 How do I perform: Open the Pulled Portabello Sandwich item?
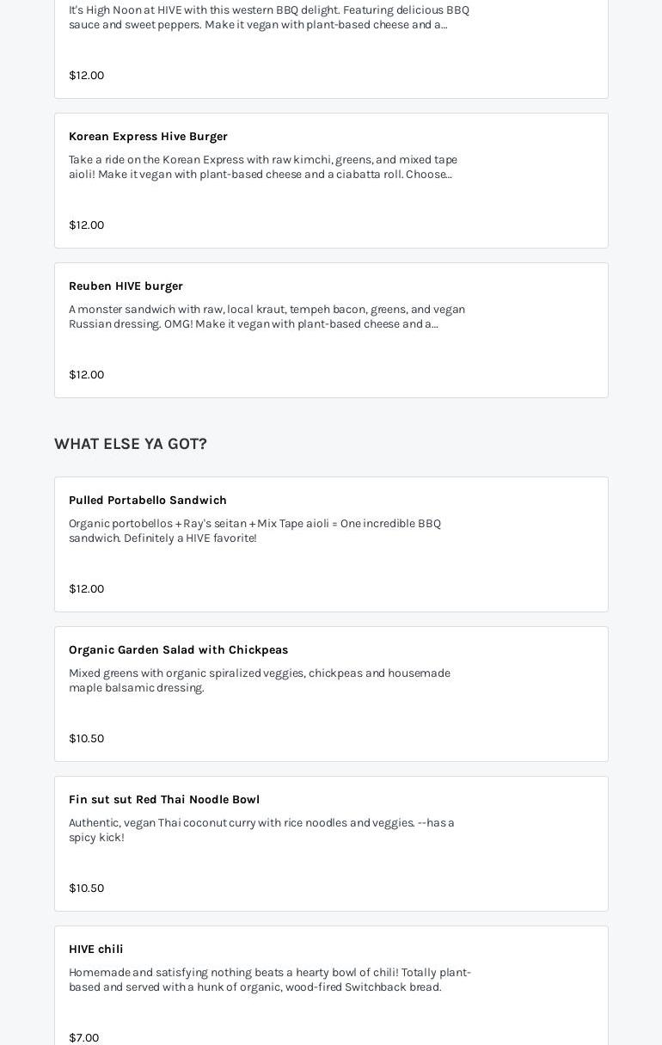tap(148, 501)
